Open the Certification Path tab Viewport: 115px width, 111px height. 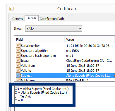pyautogui.click(x=52, y=19)
